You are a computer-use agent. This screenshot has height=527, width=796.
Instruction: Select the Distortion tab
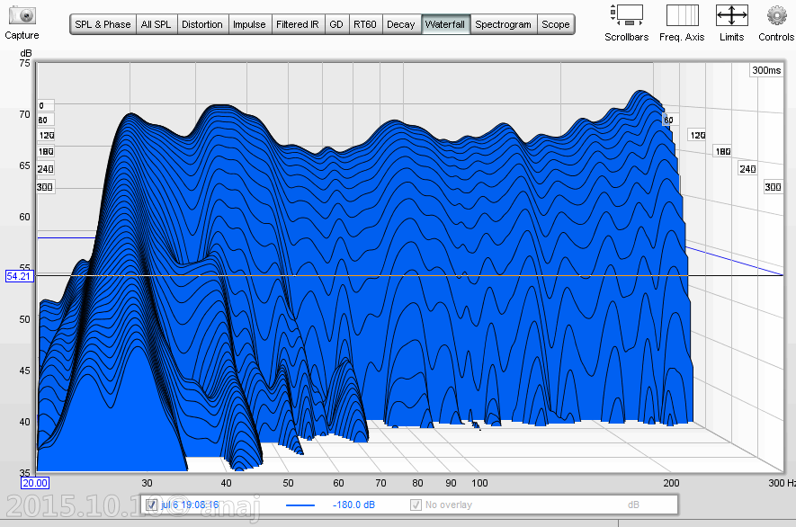coord(202,24)
